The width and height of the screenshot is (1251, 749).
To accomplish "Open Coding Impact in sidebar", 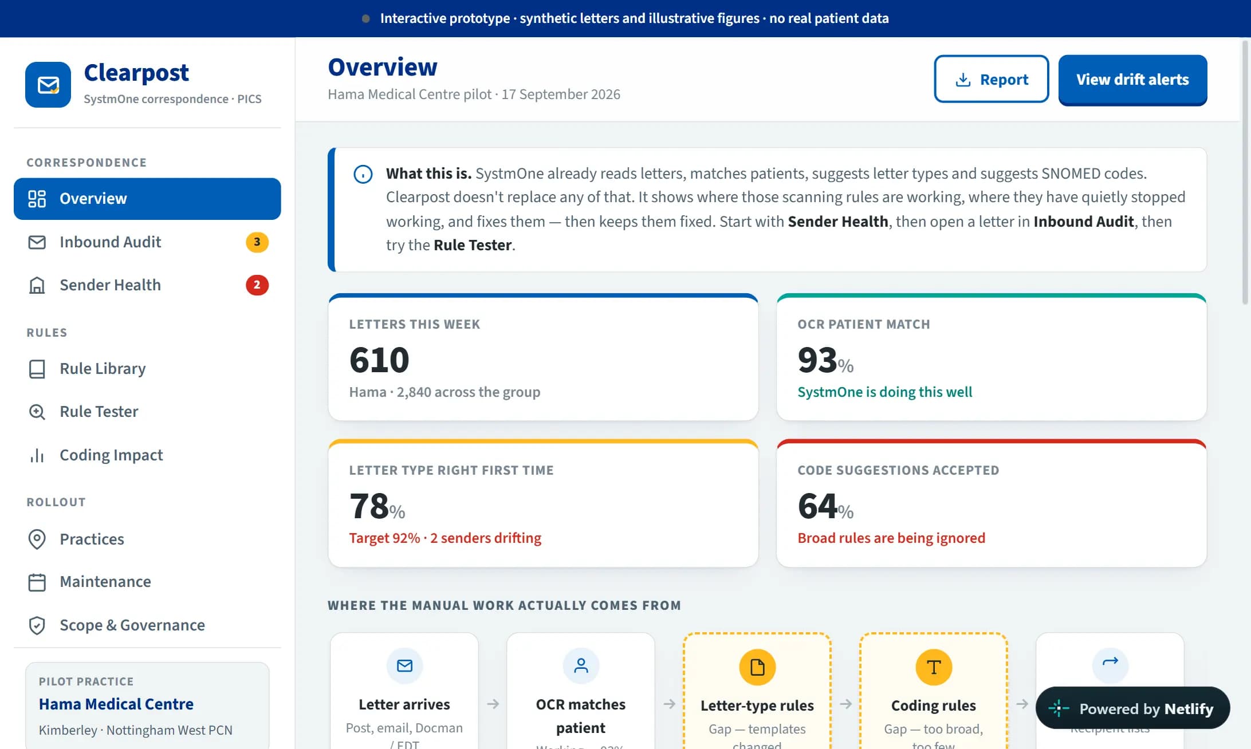I will pyautogui.click(x=147, y=455).
